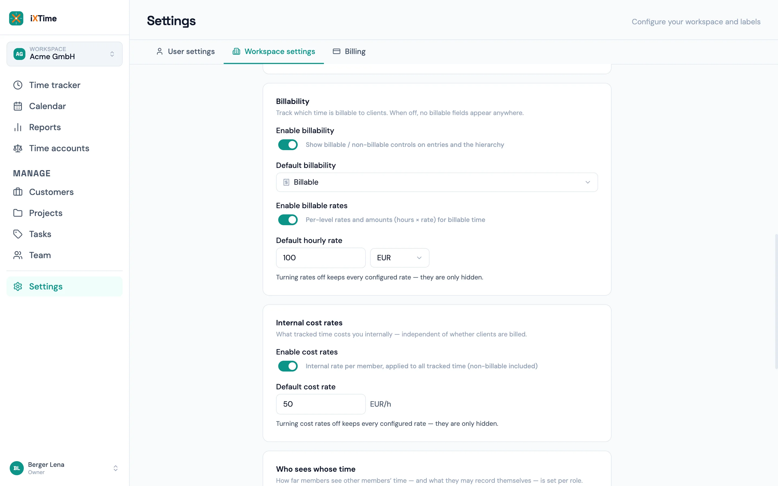Click the iXTime logo icon
Viewport: 778px width, 486px height.
click(16, 18)
